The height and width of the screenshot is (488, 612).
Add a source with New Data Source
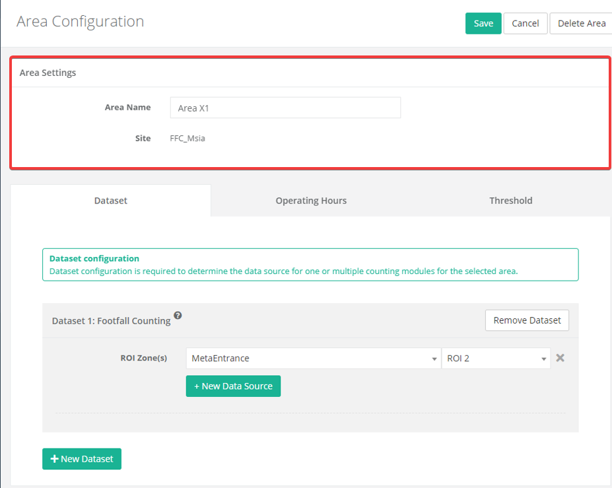pyautogui.click(x=233, y=386)
